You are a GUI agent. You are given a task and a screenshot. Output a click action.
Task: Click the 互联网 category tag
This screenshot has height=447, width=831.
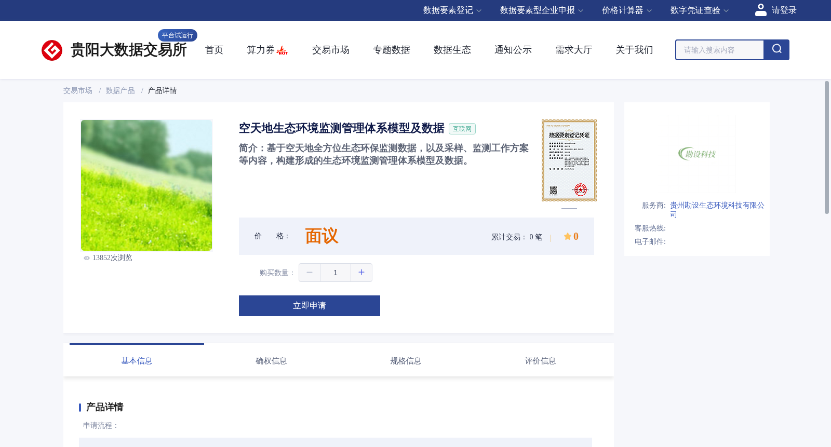tap(462, 129)
